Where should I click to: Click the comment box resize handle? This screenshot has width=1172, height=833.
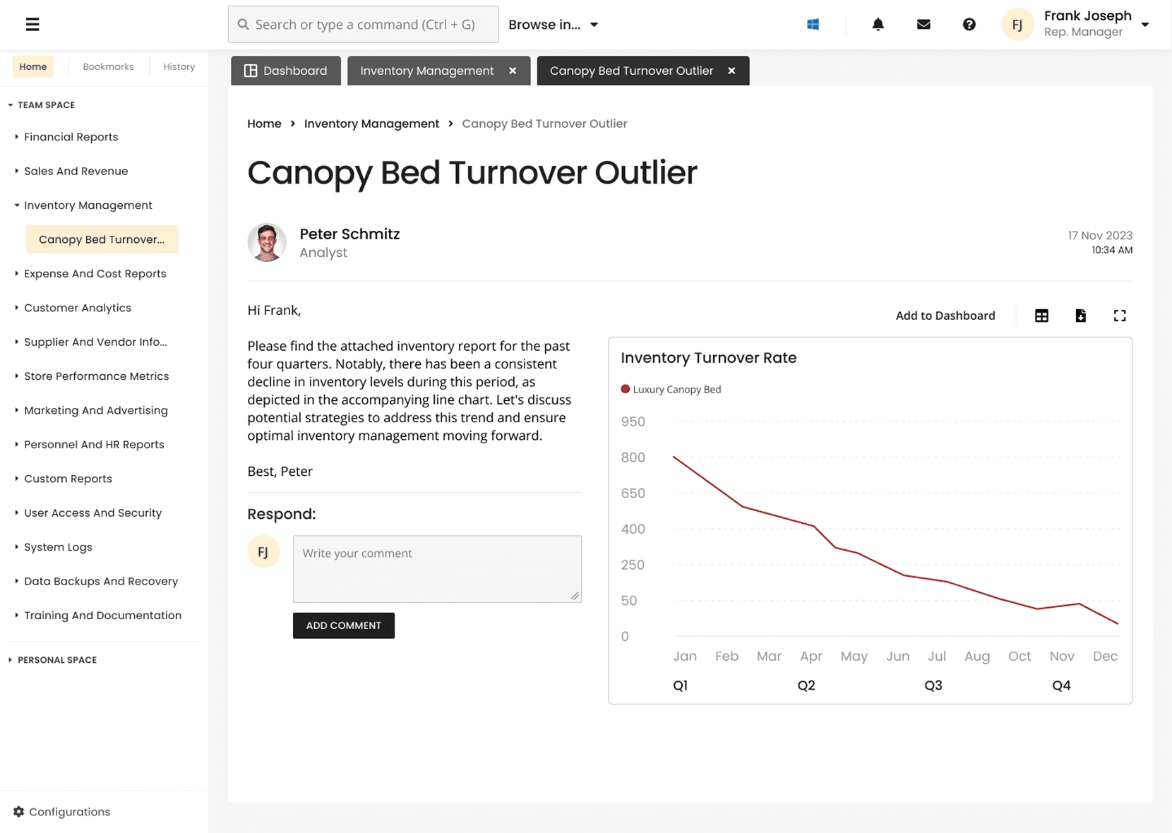tap(575, 596)
